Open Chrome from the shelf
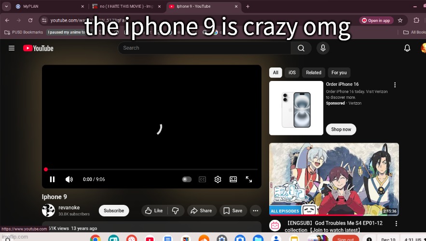The height and width of the screenshot is (241, 426). (96, 238)
